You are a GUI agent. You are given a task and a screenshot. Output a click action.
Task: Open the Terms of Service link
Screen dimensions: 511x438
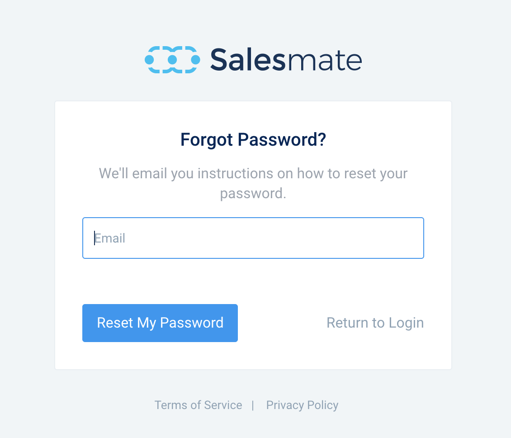point(198,405)
